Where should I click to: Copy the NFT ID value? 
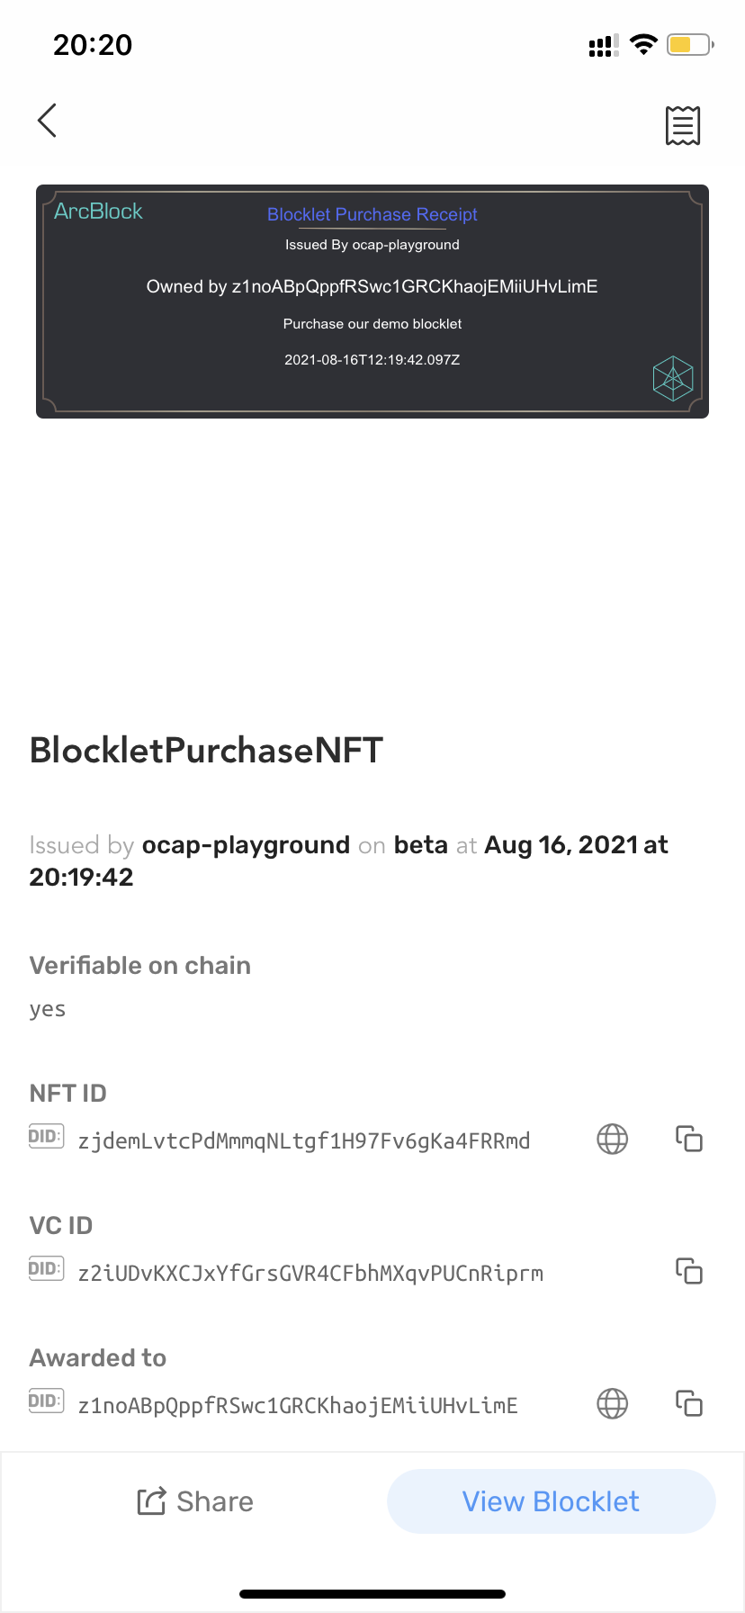tap(689, 1140)
